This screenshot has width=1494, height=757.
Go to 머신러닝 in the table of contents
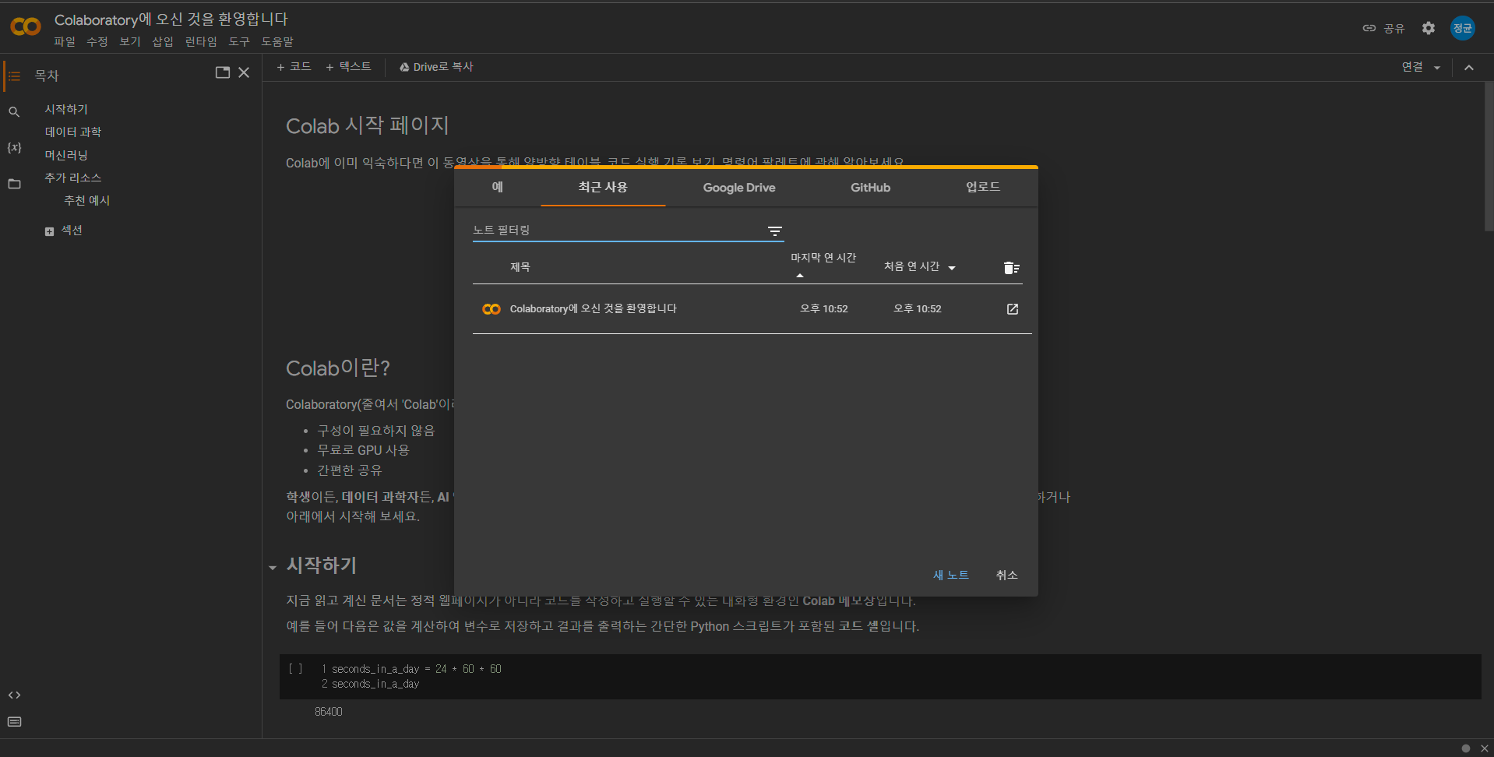(x=66, y=156)
